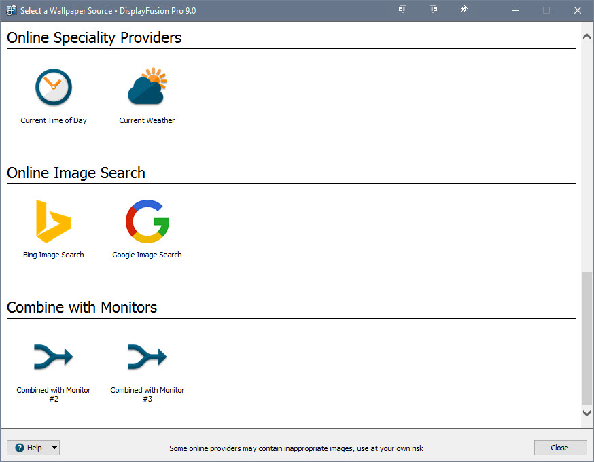594x462 pixels.
Task: Click the move-to-next-monitor title bar icon
Action: pos(402,10)
